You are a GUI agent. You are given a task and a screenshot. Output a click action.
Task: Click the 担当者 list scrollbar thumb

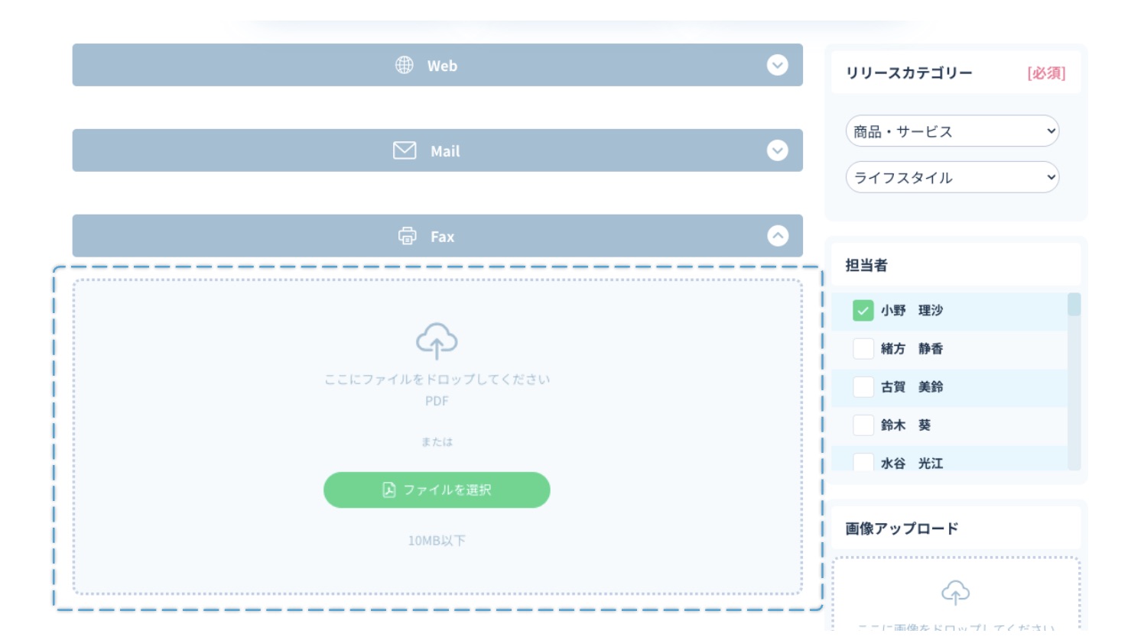(x=1074, y=305)
